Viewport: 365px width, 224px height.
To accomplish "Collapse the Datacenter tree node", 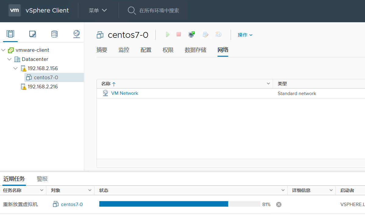I will coord(9,59).
